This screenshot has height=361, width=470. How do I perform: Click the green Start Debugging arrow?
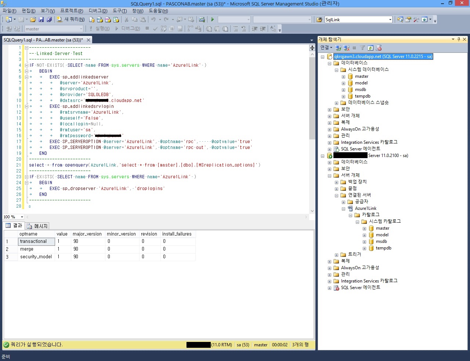212,19
